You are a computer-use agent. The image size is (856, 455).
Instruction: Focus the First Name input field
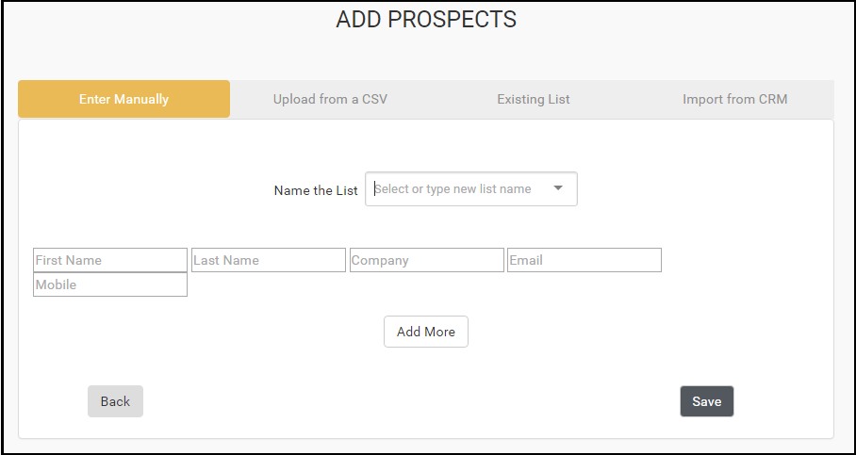110,260
